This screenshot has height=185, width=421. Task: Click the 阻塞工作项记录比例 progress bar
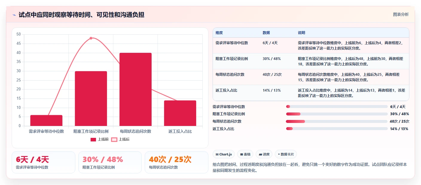[337, 114]
